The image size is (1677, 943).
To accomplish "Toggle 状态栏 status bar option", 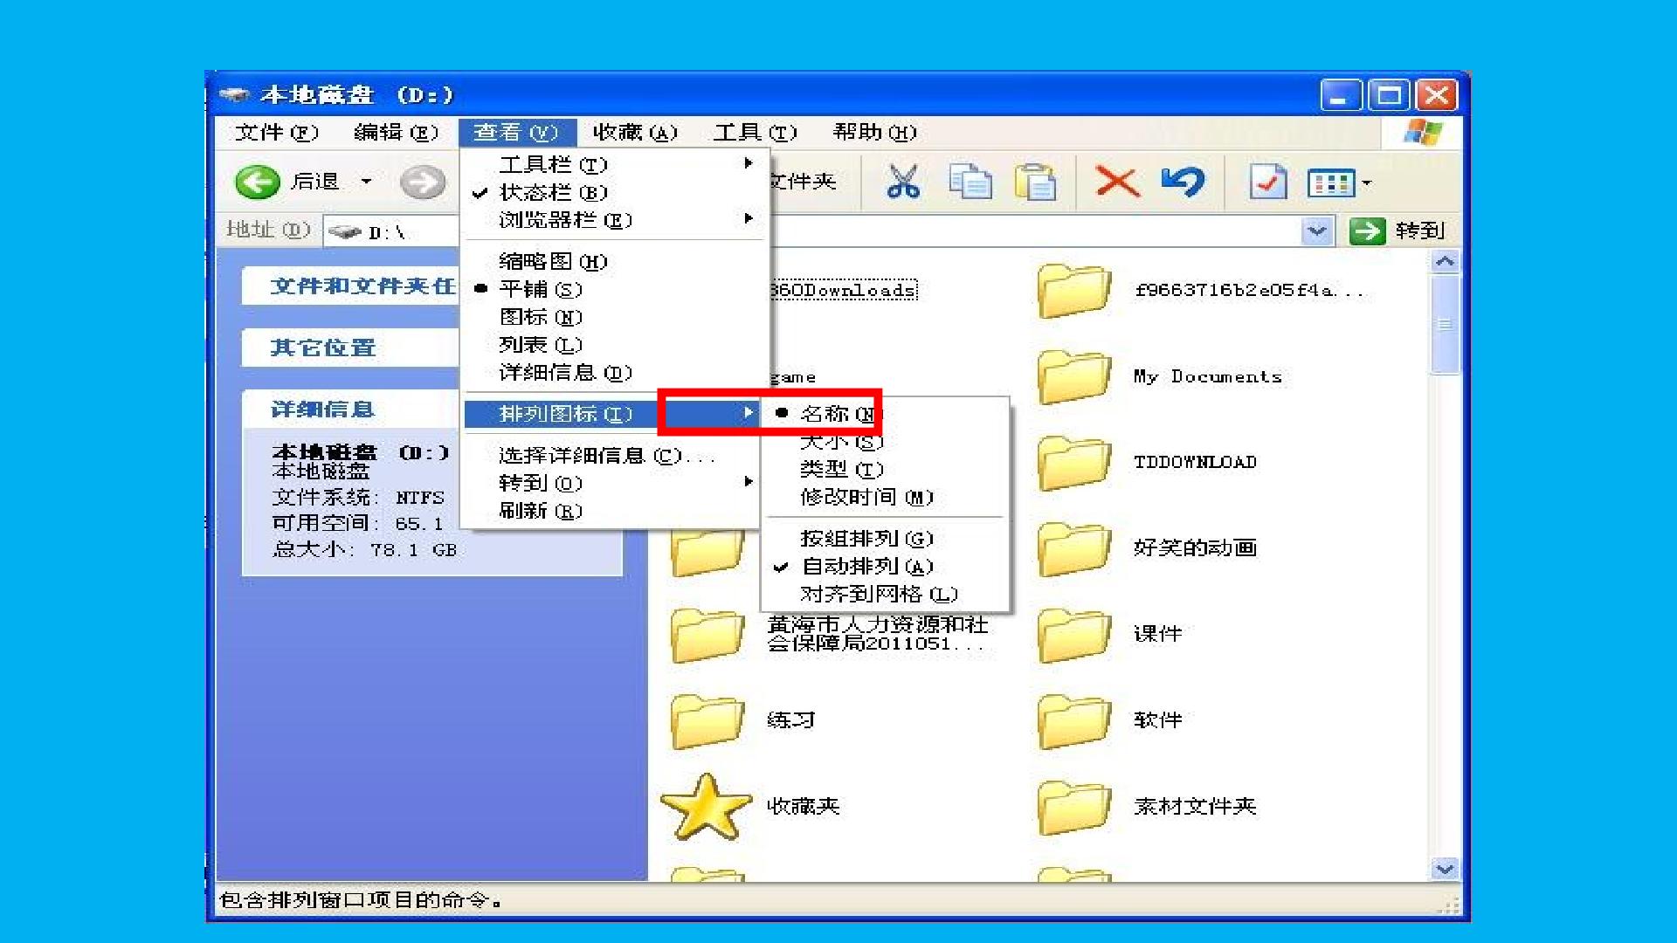I will click(615, 192).
